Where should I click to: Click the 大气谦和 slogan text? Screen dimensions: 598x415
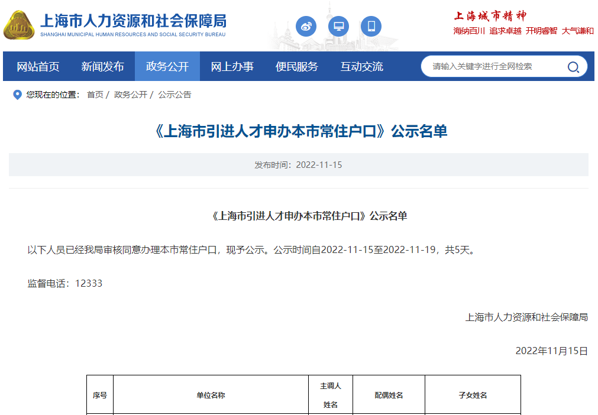pyautogui.click(x=577, y=31)
